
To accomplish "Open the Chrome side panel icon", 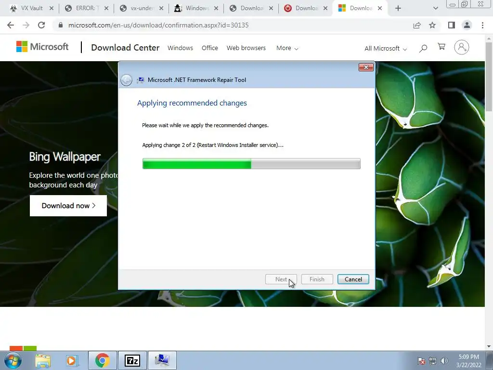I will pyautogui.click(x=452, y=25).
